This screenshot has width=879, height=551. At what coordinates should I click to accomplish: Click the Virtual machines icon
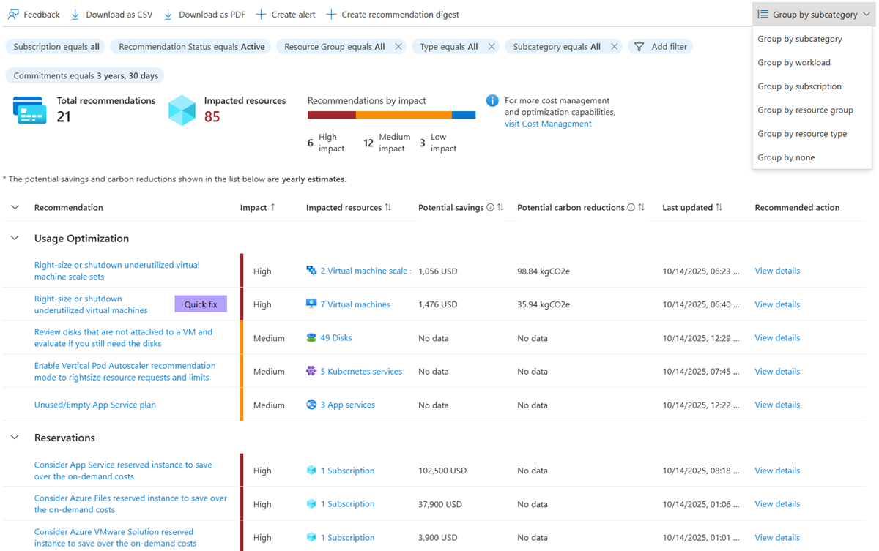(x=313, y=304)
